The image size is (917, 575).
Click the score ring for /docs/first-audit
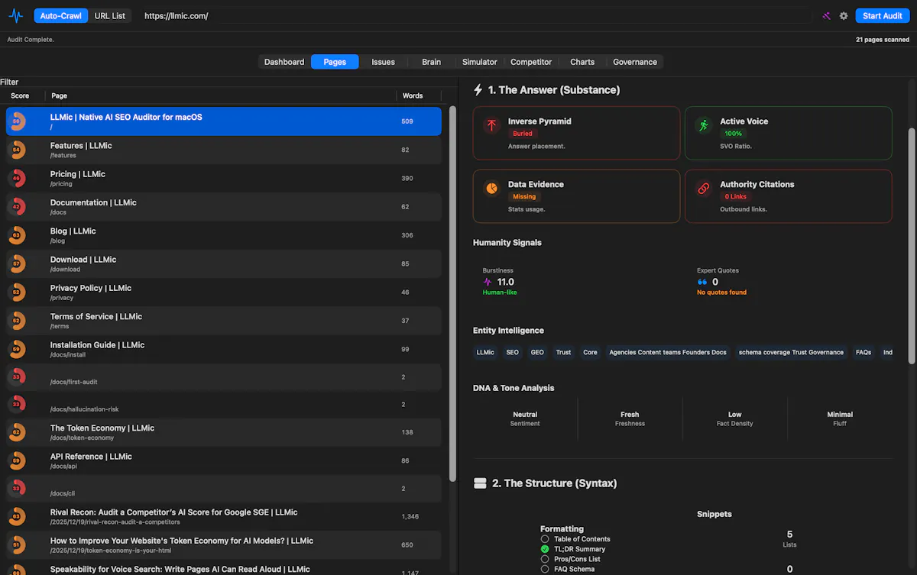point(17,377)
